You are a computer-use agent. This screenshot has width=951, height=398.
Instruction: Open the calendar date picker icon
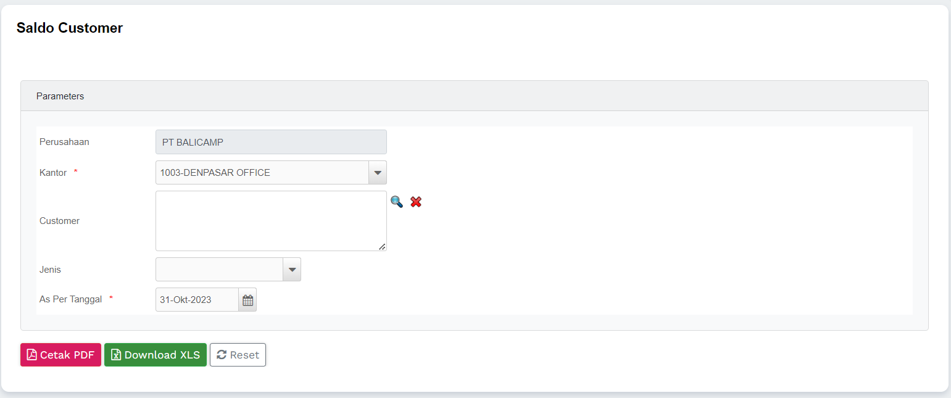pyautogui.click(x=247, y=300)
